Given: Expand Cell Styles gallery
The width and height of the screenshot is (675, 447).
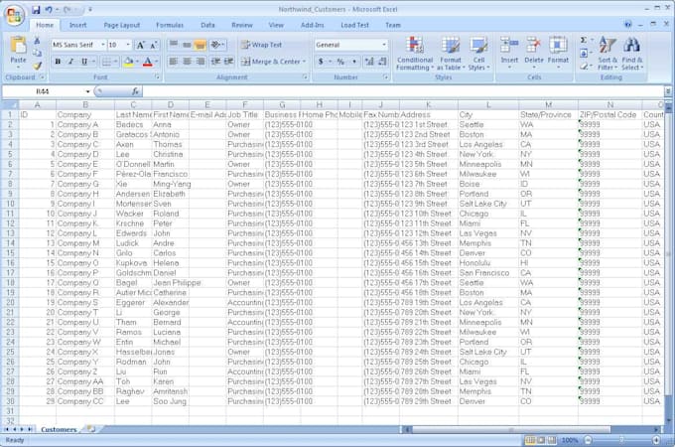Looking at the screenshot, I should point(478,54).
